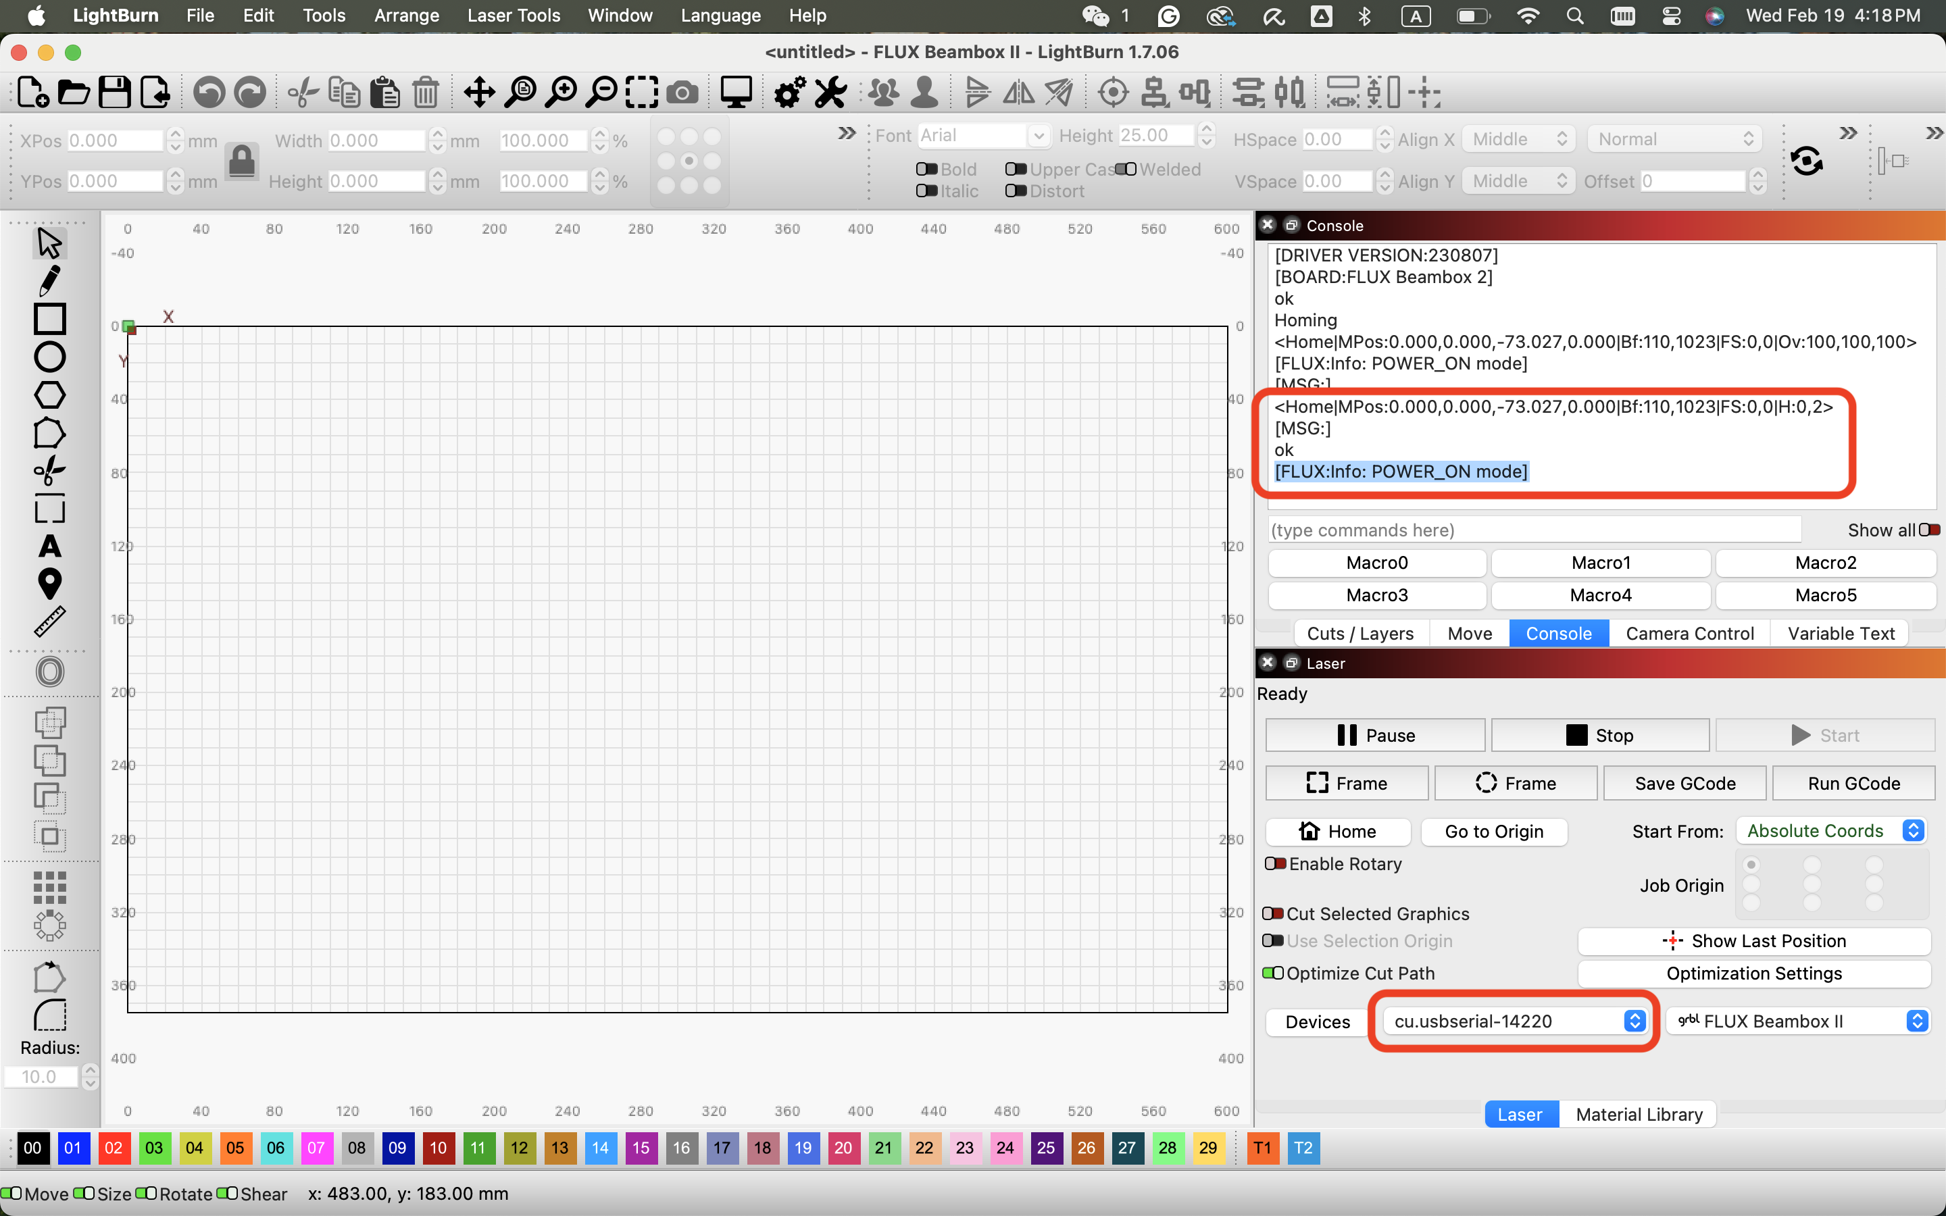Click the Pan/Move view arrows icon

479,93
